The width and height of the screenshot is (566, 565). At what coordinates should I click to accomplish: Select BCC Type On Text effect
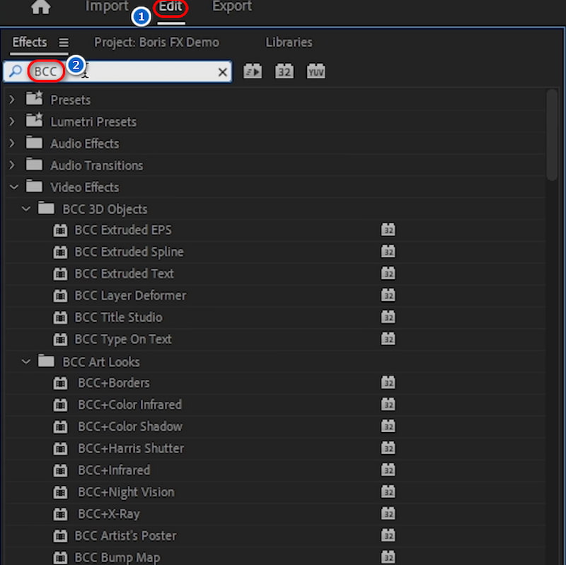point(122,339)
